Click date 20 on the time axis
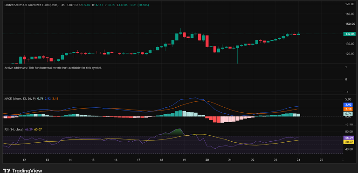Screen dimensions: 358x173 207,160
